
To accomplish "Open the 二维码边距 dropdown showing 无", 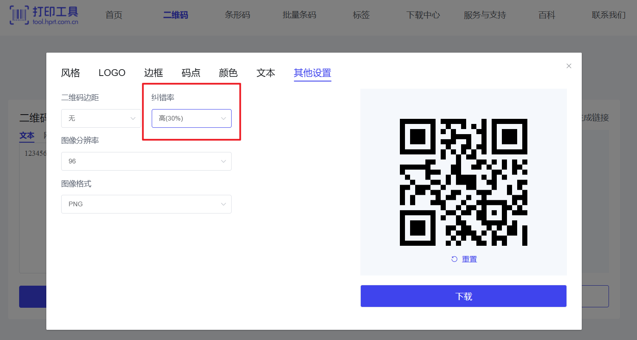I will [x=101, y=118].
